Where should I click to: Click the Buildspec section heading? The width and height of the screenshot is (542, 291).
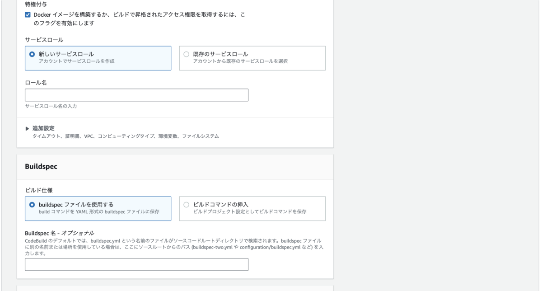coord(41,166)
